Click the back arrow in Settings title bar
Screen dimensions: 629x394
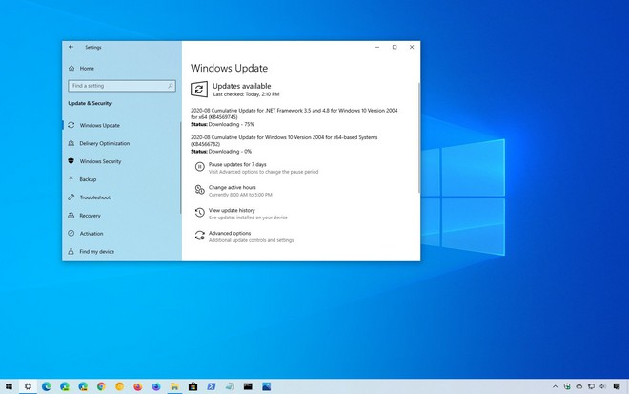coord(71,47)
